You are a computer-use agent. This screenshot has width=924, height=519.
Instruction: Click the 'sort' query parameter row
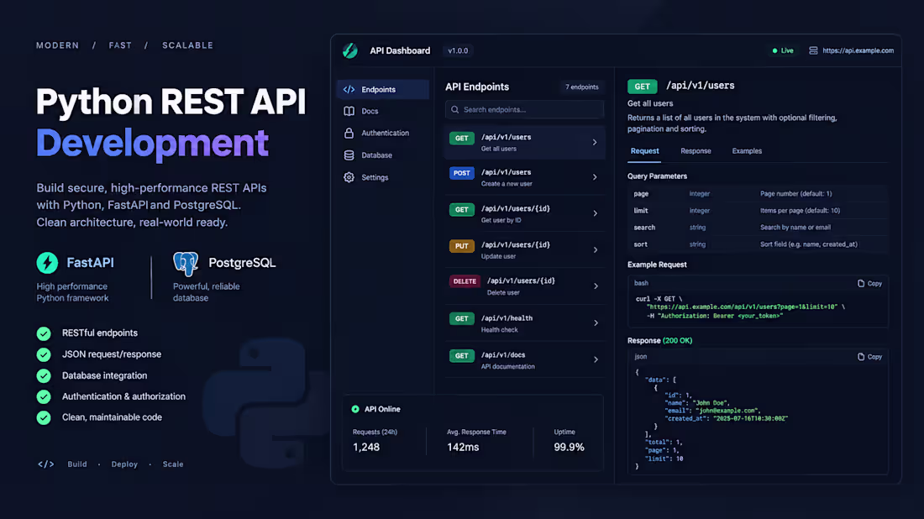[758, 244]
